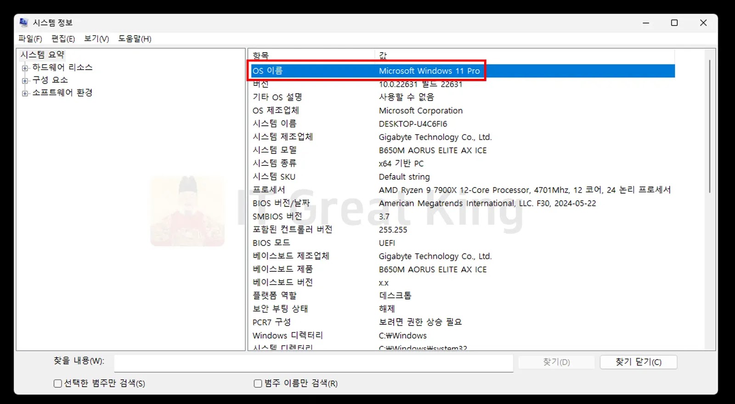Click the value Microsoft Windows 11 Pro

(430, 71)
